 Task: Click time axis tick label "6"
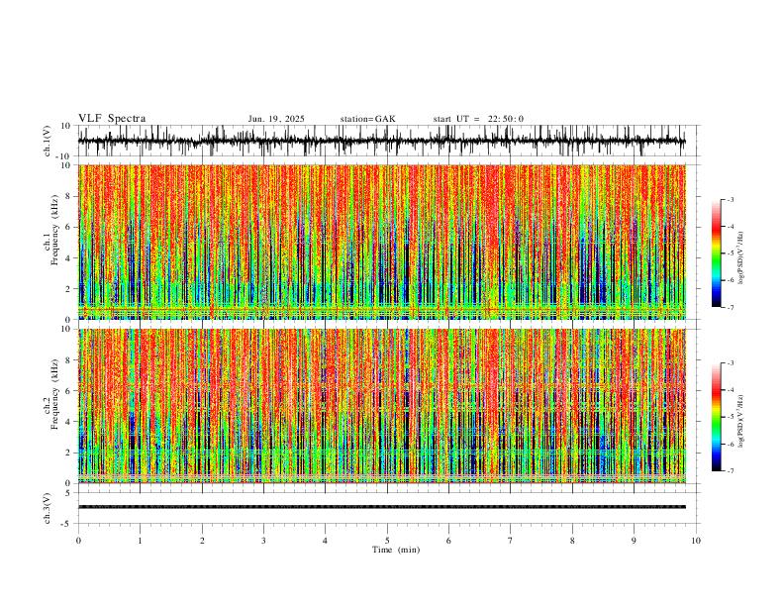(x=449, y=541)
